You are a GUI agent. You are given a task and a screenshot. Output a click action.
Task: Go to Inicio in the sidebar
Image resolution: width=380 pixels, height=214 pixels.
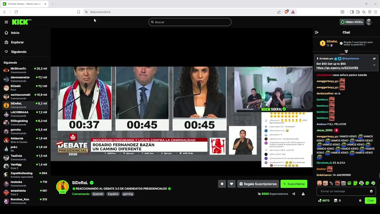click(x=12, y=33)
